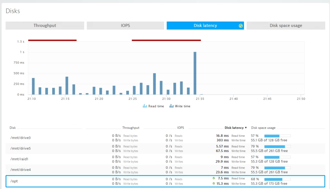Click the /mnt/raid1 space usage bar
Image resolution: width=330 pixels, height=189 pixels.
[277, 157]
